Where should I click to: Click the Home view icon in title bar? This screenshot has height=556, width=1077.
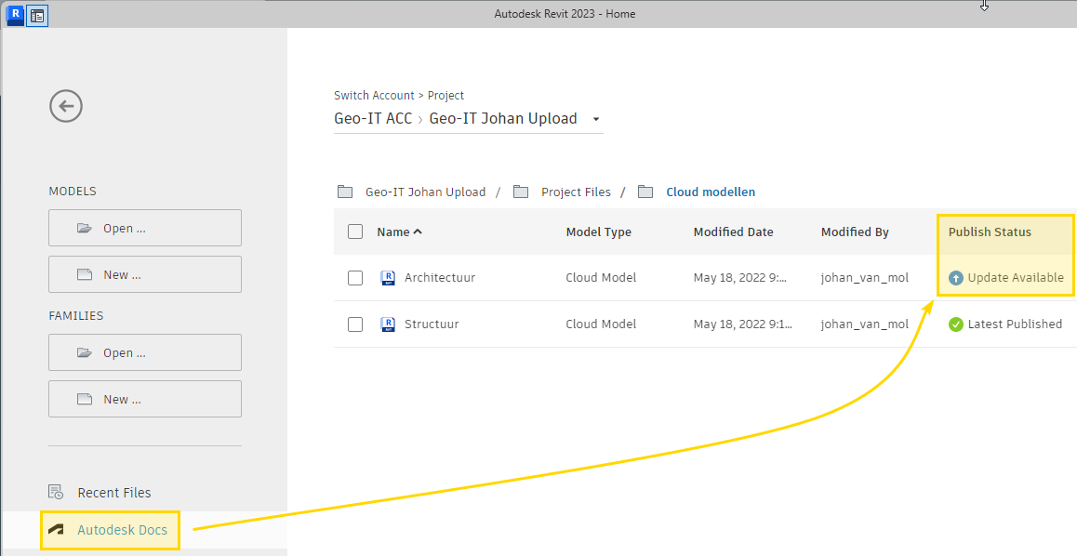(x=37, y=15)
